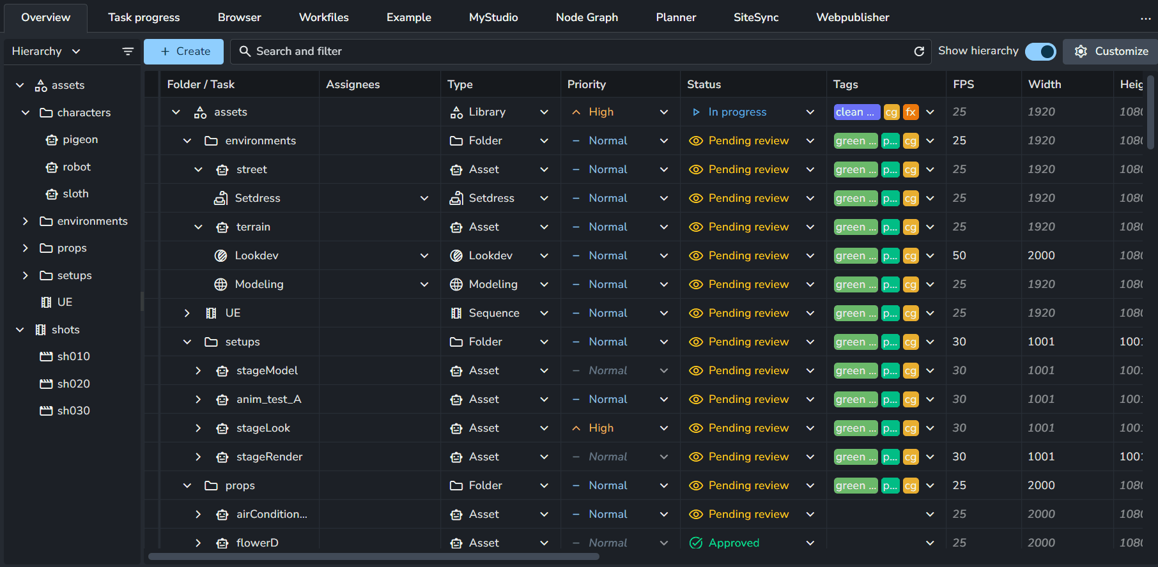Open status dropdown for flowerD row

(810, 543)
